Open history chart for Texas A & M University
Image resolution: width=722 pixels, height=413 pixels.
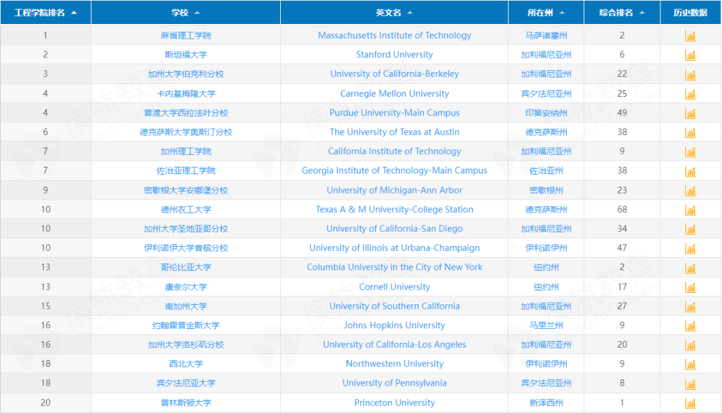pos(690,210)
